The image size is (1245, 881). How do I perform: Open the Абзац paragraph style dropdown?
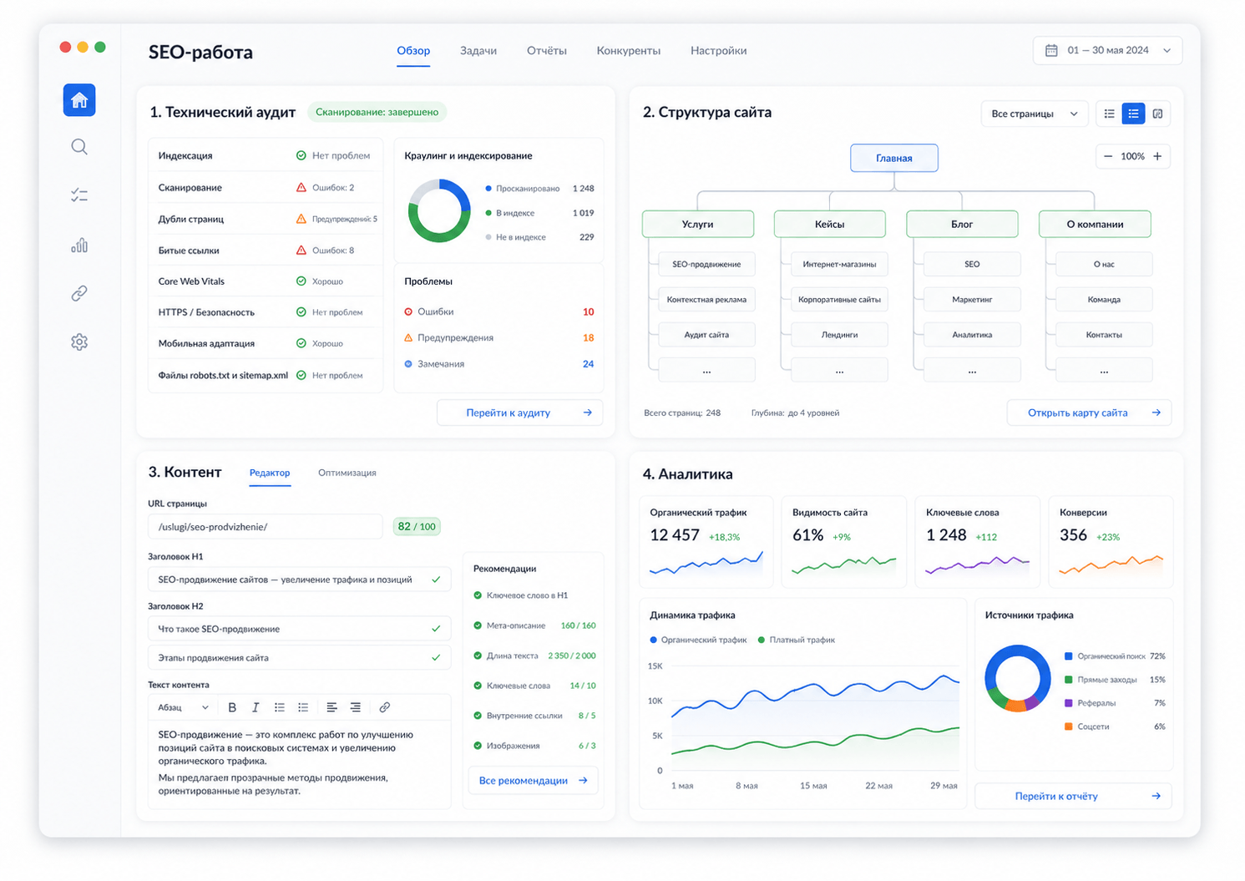[184, 707]
